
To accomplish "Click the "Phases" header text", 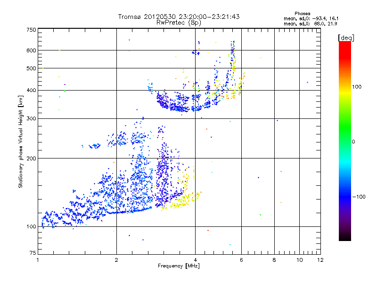I will pyautogui.click(x=302, y=14).
